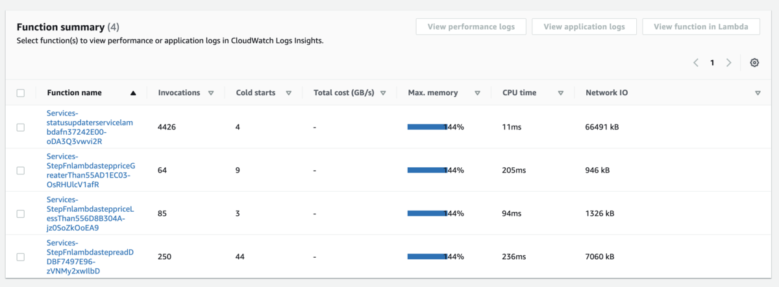Click memory bar for steppriceGreaterThan row

click(427, 170)
